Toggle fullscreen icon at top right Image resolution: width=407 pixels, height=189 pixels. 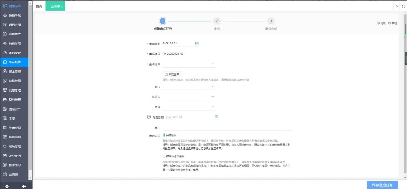(404, 6)
